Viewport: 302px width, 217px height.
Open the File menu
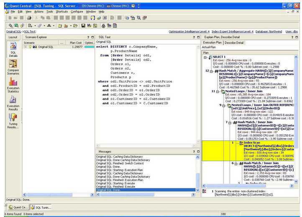[13, 12]
